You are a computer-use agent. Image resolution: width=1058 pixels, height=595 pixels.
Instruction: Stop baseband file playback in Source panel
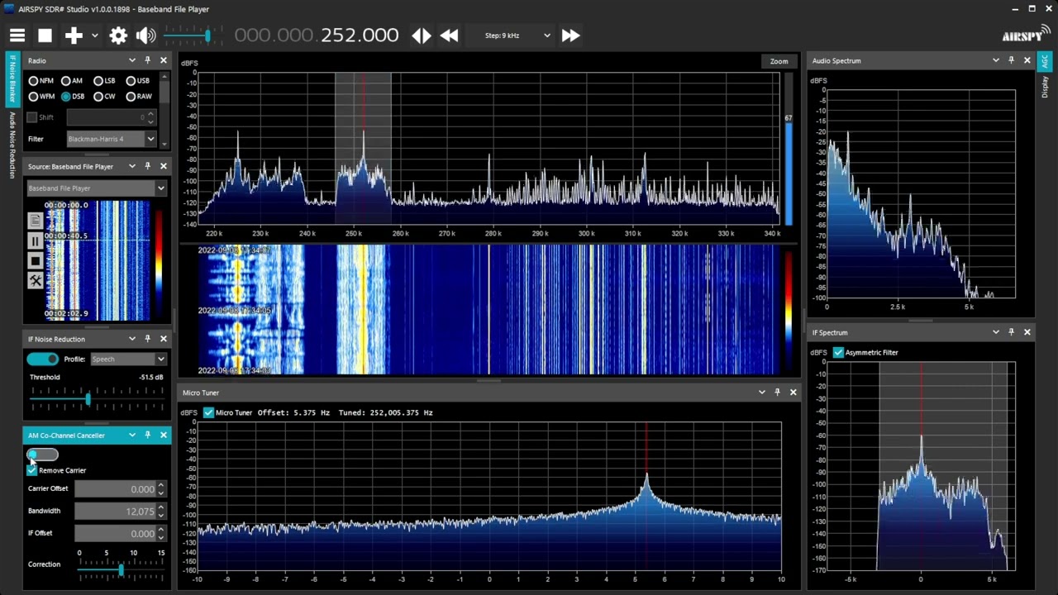(35, 261)
